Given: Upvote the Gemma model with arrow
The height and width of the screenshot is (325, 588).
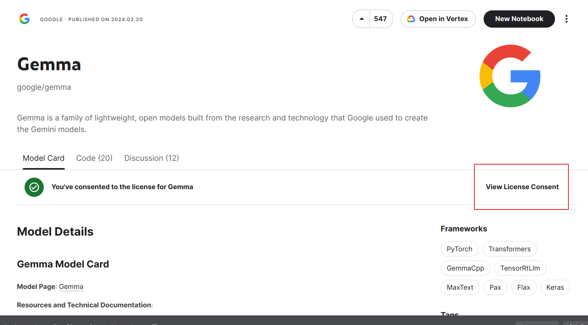Looking at the screenshot, I should pos(362,19).
